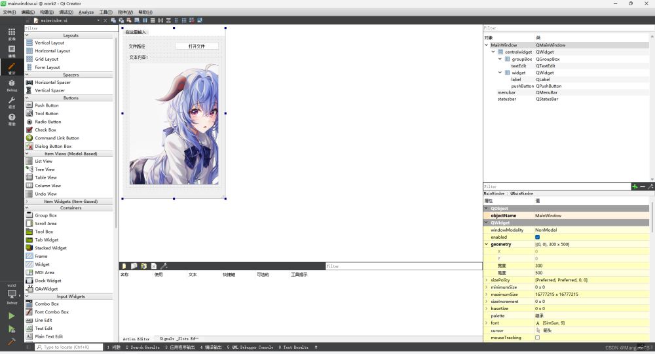
Task: Enable the mouseTracking checkbox
Action: 538,338
